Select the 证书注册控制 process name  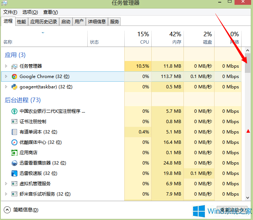tap(33, 121)
